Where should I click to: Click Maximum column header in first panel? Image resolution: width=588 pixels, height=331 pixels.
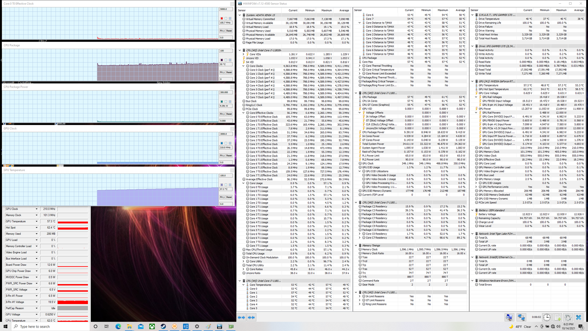click(x=326, y=10)
